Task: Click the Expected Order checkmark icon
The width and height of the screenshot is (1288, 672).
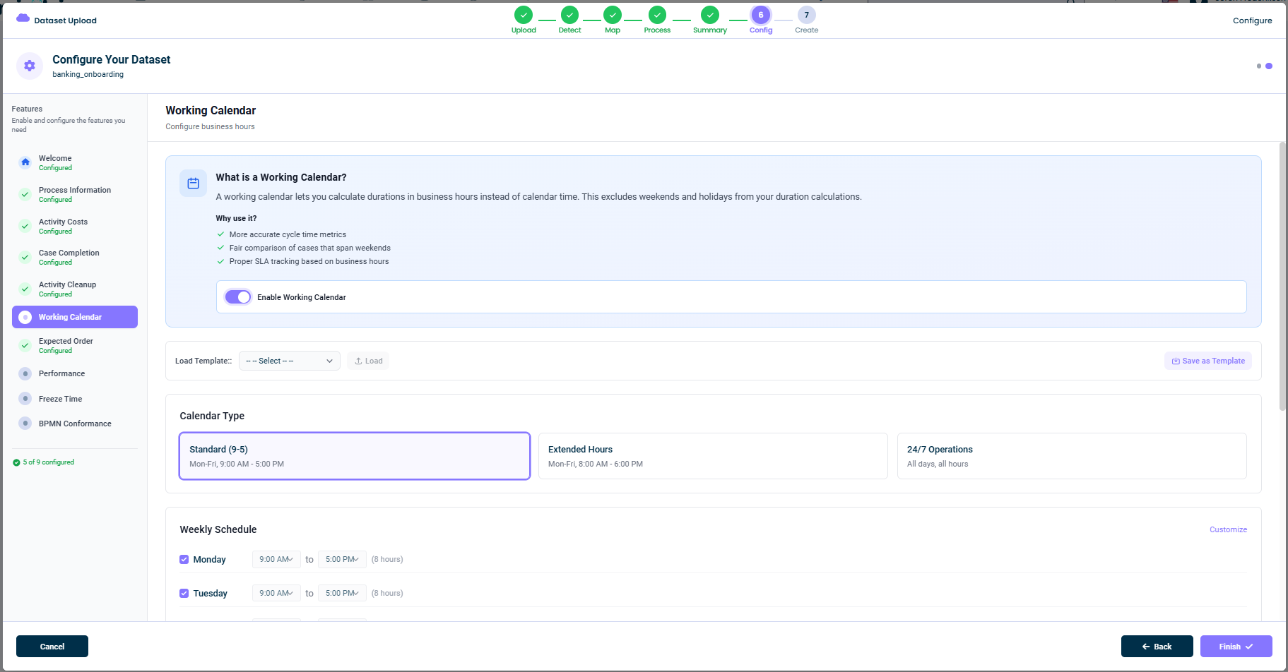Action: [25, 345]
